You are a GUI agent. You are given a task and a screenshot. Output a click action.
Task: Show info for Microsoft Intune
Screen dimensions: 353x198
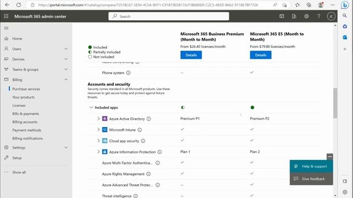pyautogui.click(x=140, y=130)
